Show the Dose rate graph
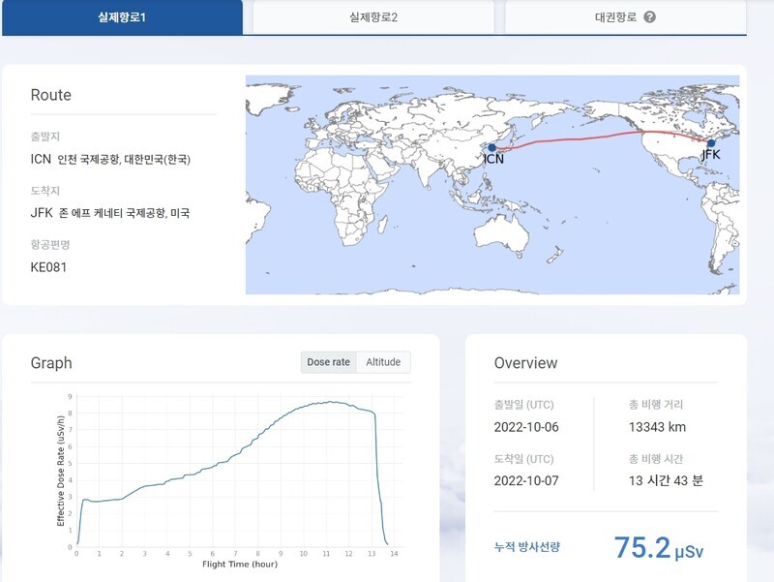The width and height of the screenshot is (774, 582). 329,362
